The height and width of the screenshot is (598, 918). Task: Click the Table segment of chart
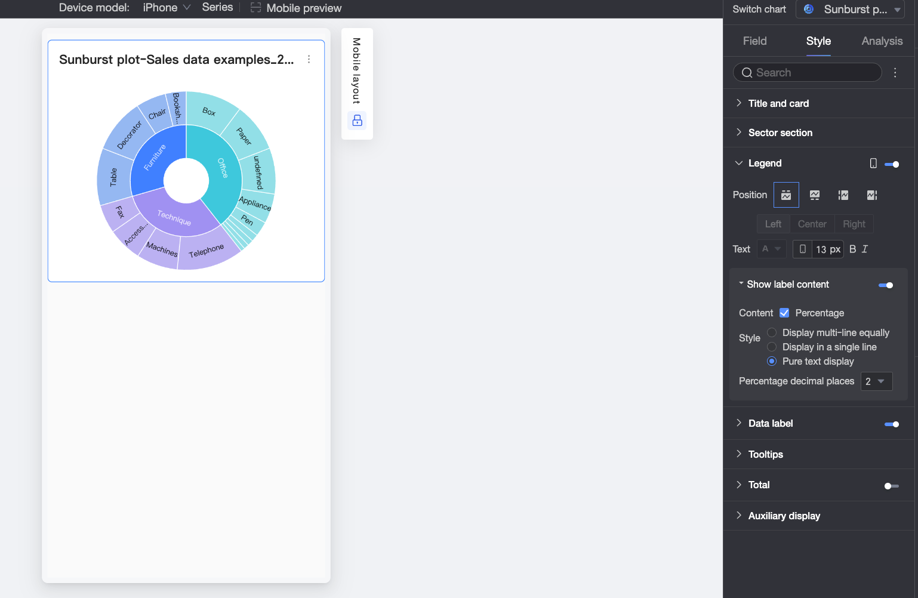click(x=113, y=177)
